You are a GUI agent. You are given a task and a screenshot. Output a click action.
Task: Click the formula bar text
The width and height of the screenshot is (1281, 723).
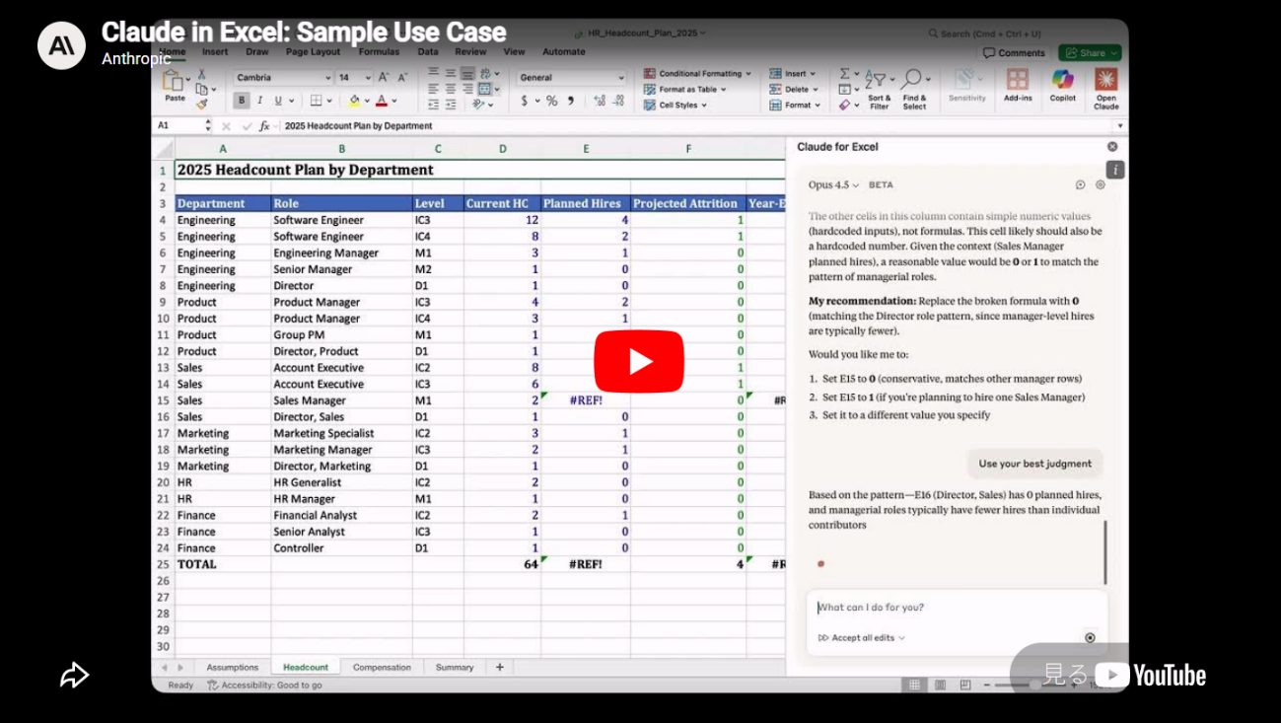358,126
